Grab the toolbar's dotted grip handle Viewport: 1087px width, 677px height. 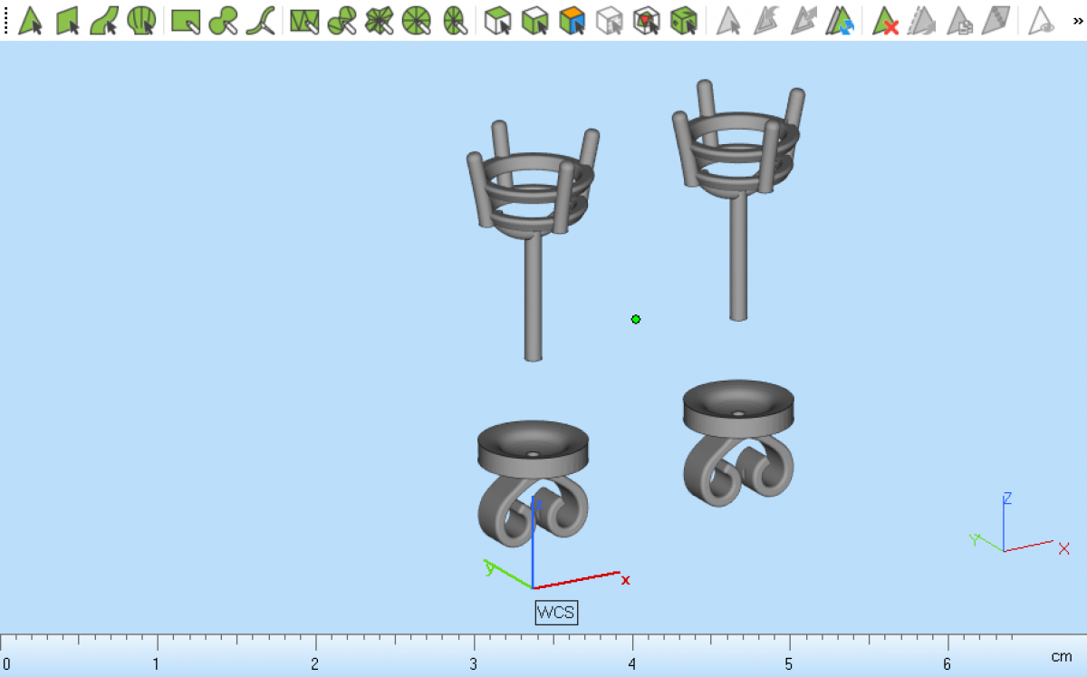point(6,20)
